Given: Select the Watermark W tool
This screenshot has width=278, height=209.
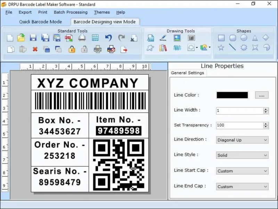Looking at the screenshot, I should [x=177, y=48].
